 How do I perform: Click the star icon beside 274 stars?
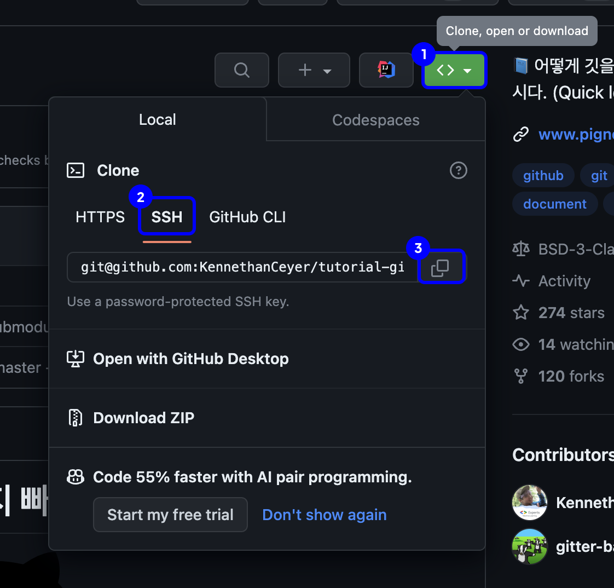click(x=521, y=313)
